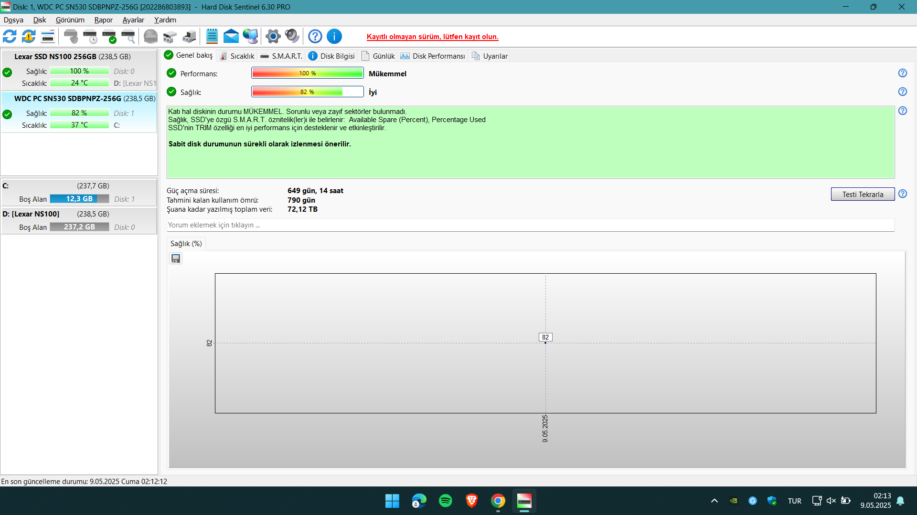The image size is (917, 515).
Task: Click the D: free space 237,2 GB bar
Action: (80, 227)
